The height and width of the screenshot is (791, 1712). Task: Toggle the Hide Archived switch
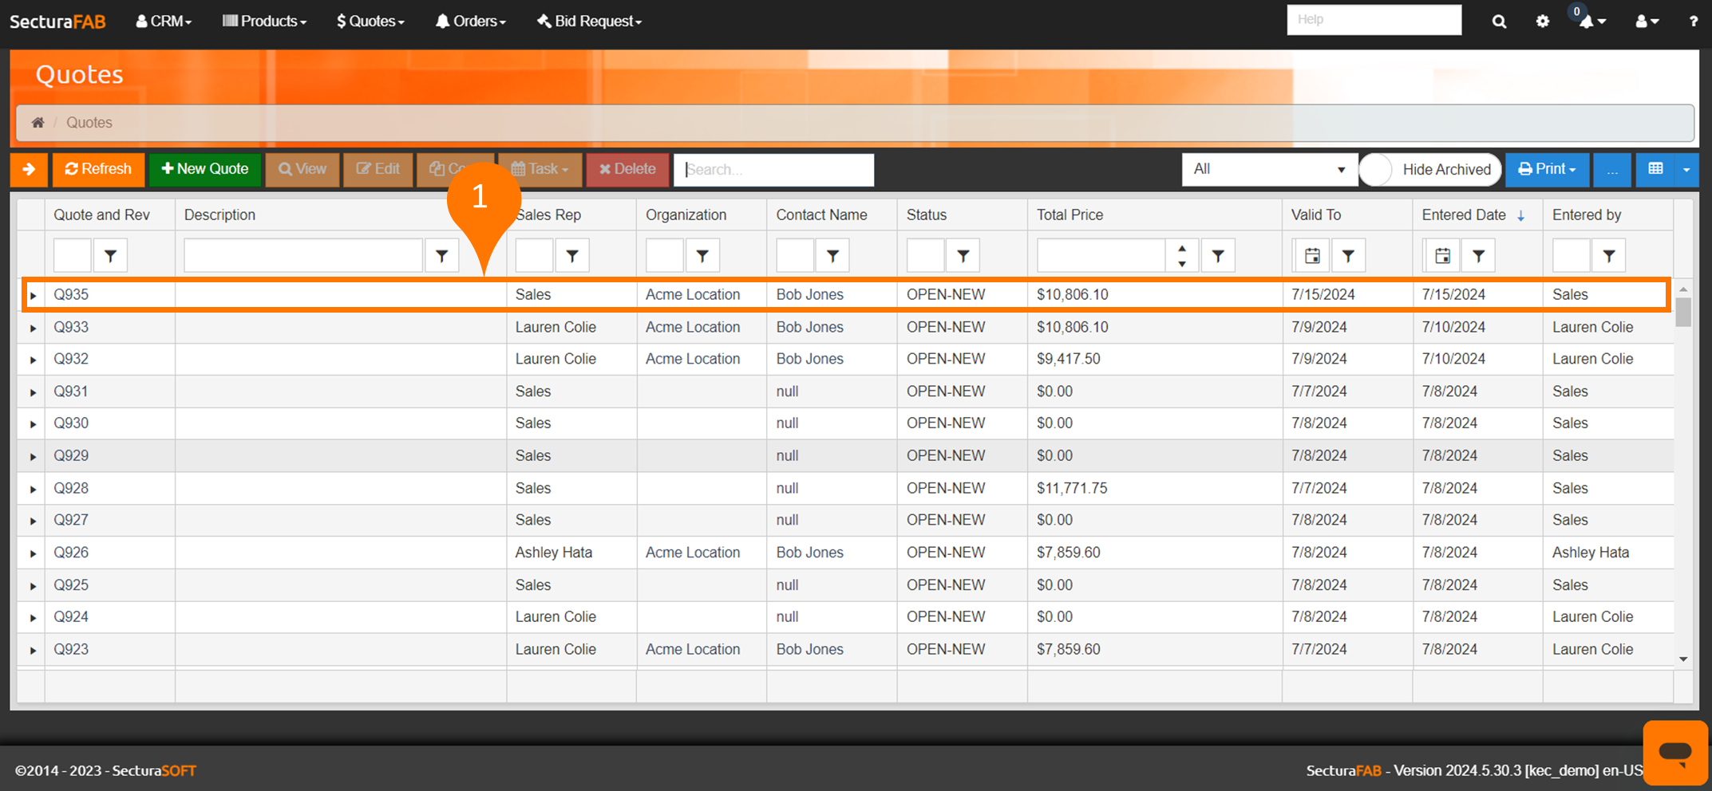point(1377,170)
